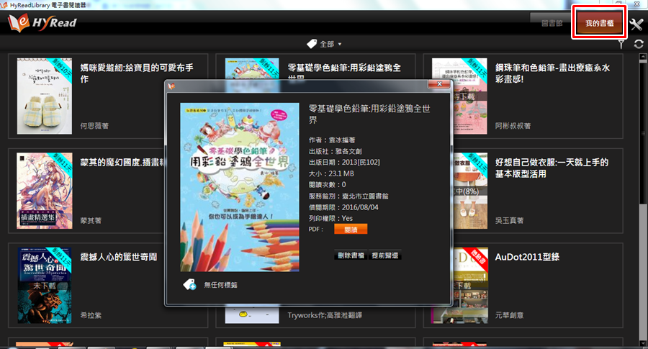Expand the 全部 tag filter dropdown
The width and height of the screenshot is (648, 349).
(330, 44)
